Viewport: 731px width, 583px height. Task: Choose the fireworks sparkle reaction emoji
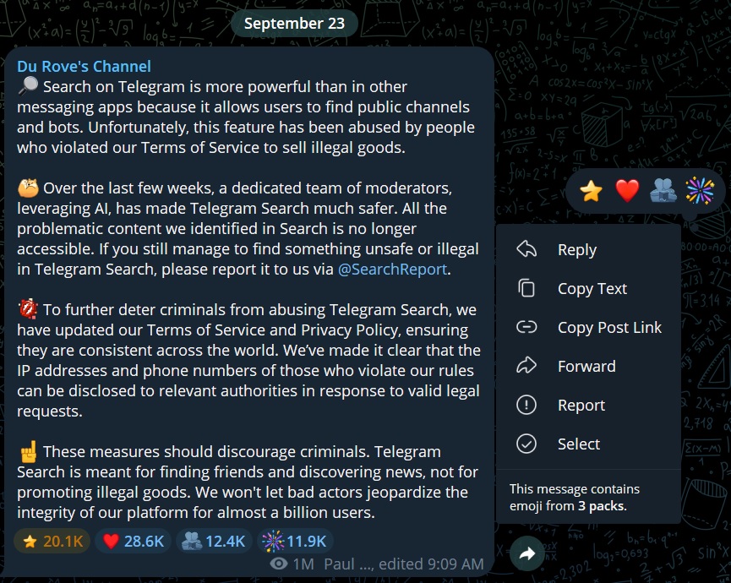tap(700, 191)
